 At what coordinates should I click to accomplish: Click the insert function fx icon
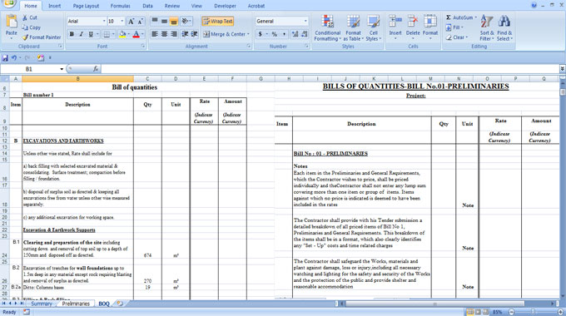coord(96,68)
